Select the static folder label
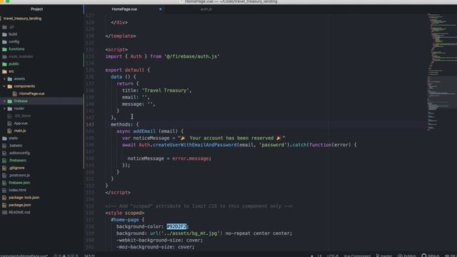The image size is (457, 257). [x=13, y=138]
